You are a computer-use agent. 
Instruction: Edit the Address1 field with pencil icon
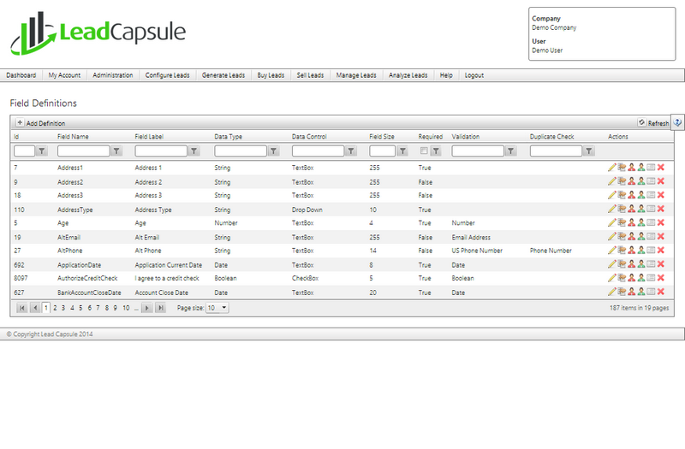tap(611, 168)
